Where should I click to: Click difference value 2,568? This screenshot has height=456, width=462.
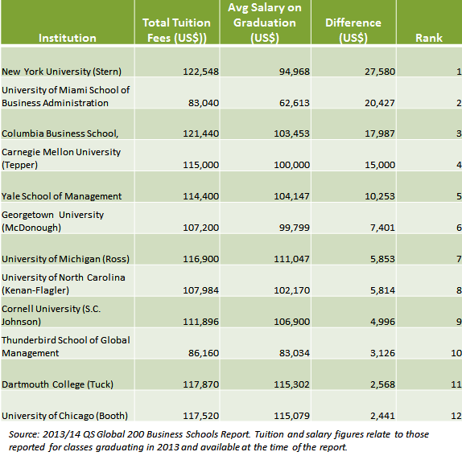pos(382,384)
